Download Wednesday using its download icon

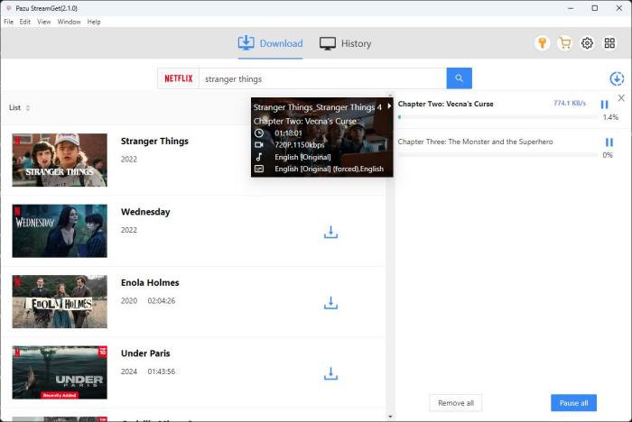(x=330, y=232)
